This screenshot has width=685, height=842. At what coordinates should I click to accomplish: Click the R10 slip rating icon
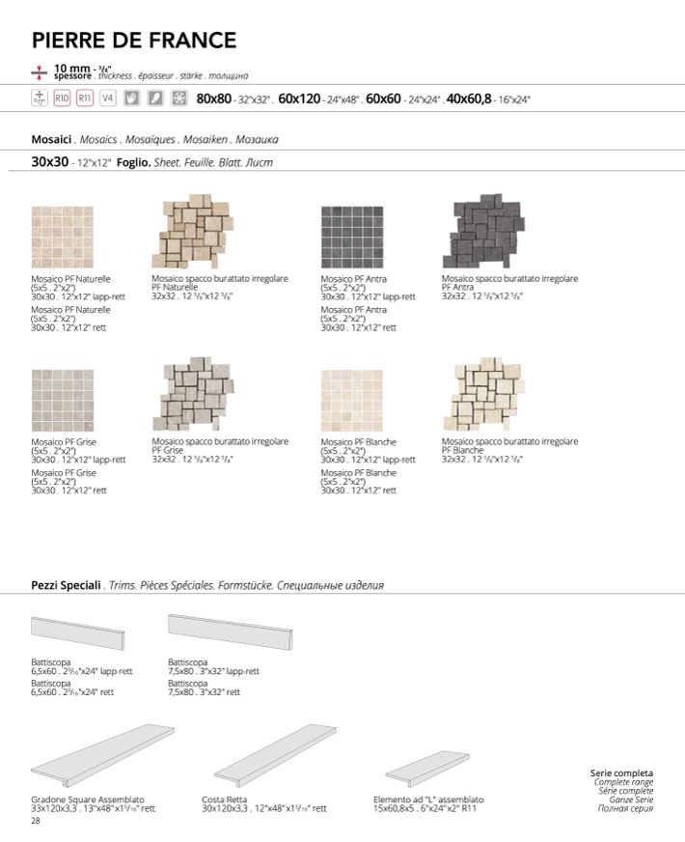coord(62,98)
